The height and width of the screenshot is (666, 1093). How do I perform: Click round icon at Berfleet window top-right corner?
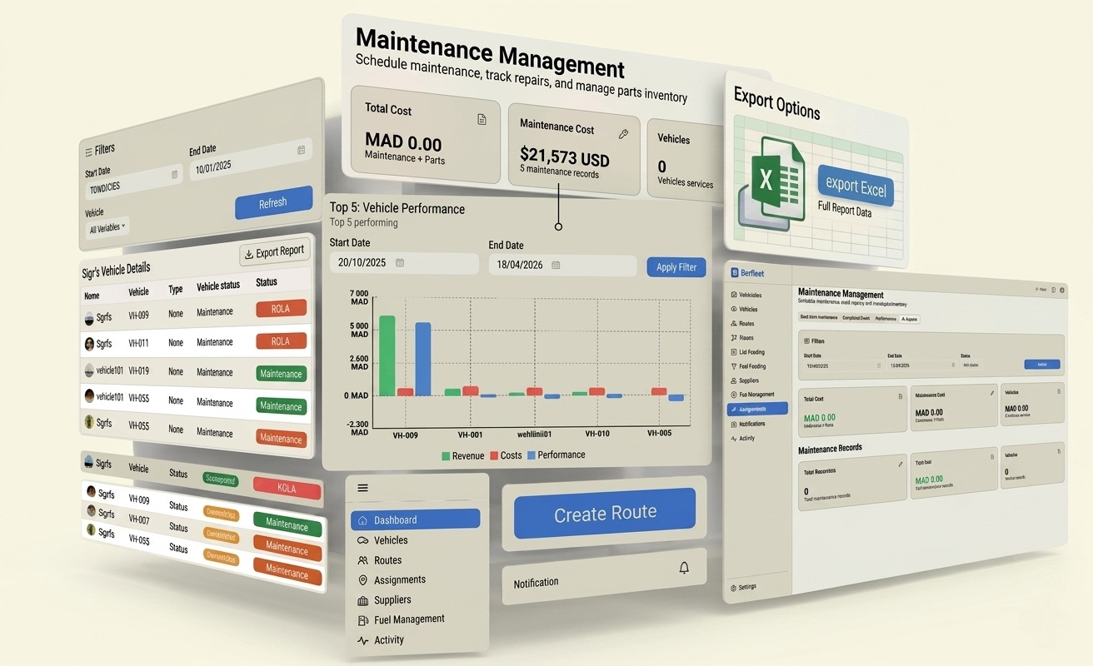(1062, 290)
